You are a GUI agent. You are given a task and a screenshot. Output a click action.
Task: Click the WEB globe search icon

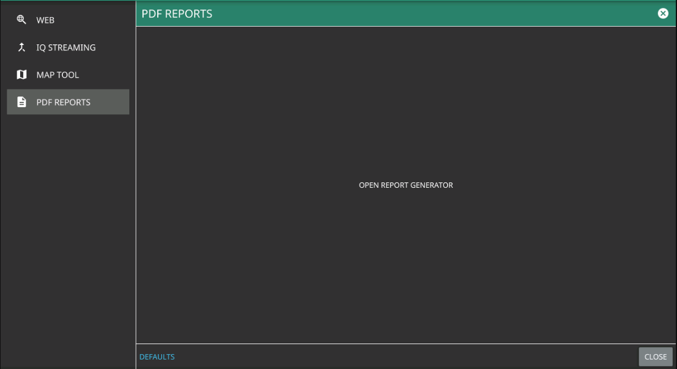[x=21, y=20]
